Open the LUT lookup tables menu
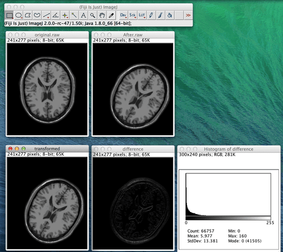The image size is (283, 252). point(142,16)
